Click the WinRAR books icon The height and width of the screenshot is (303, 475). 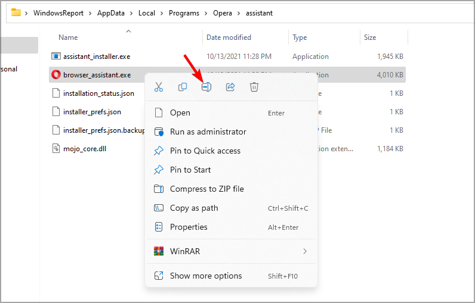(x=159, y=251)
